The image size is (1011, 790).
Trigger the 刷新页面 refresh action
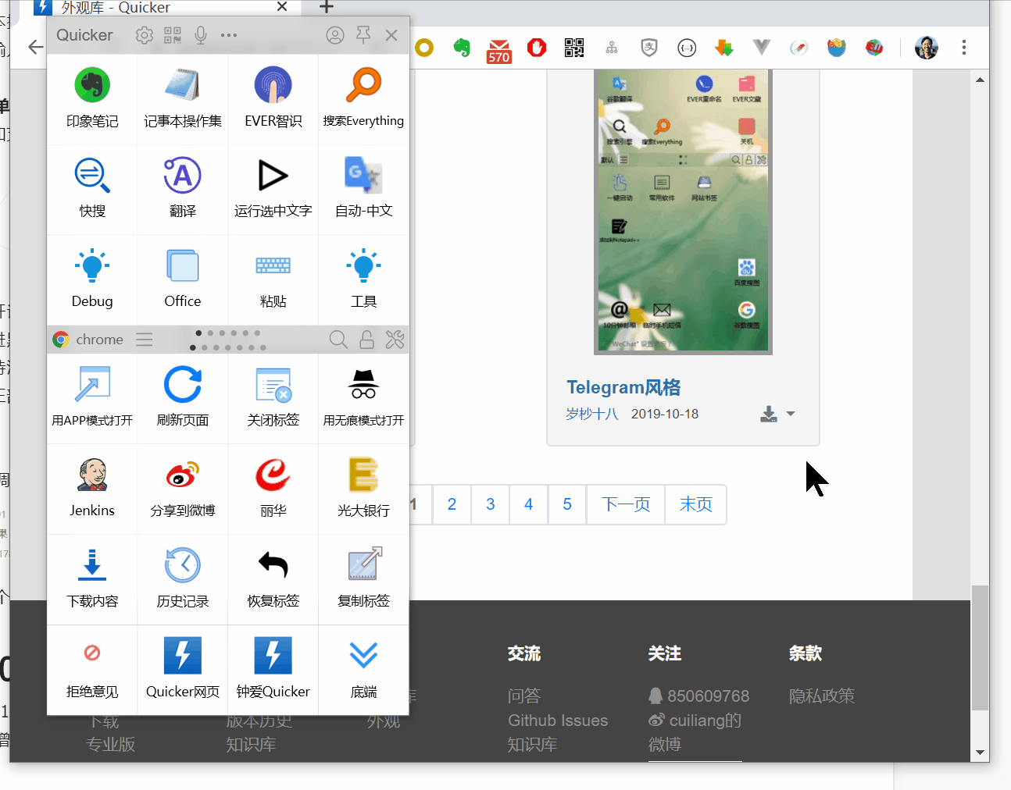pos(183,399)
